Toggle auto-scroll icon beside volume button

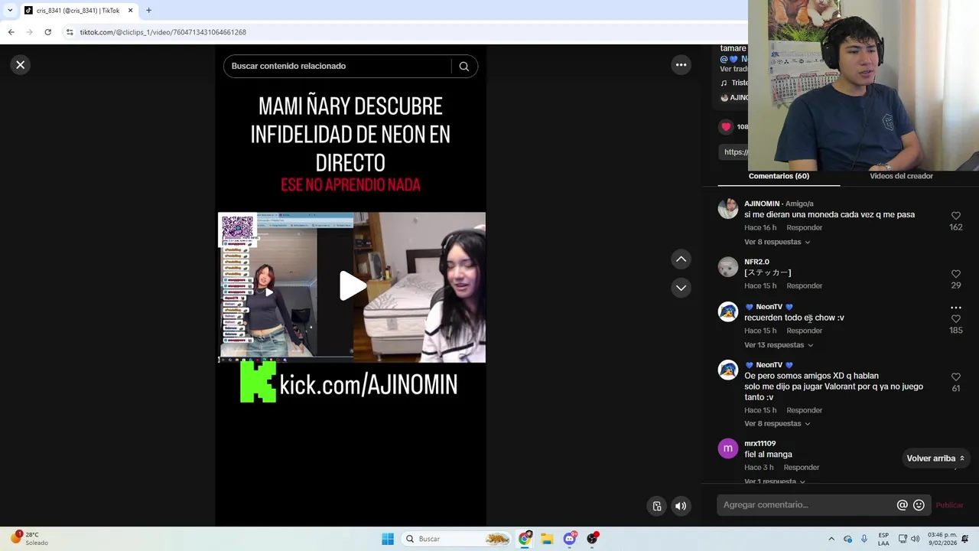click(656, 506)
